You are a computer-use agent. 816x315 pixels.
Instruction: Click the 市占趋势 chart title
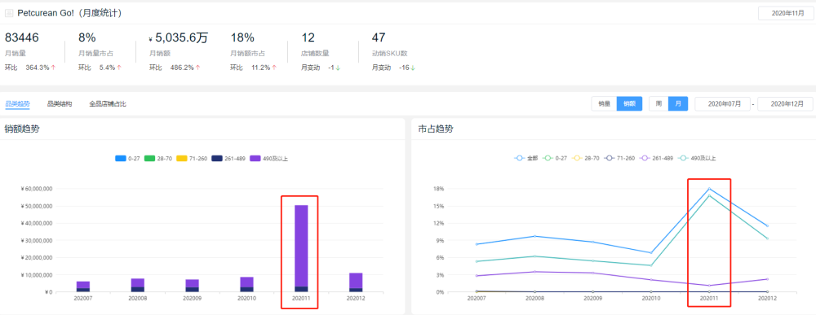(436, 129)
